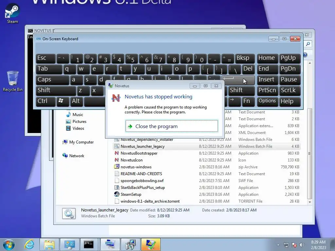The height and width of the screenshot is (251, 335).
Task: Click the Tab key on keyboard
Action: [x=49, y=69]
